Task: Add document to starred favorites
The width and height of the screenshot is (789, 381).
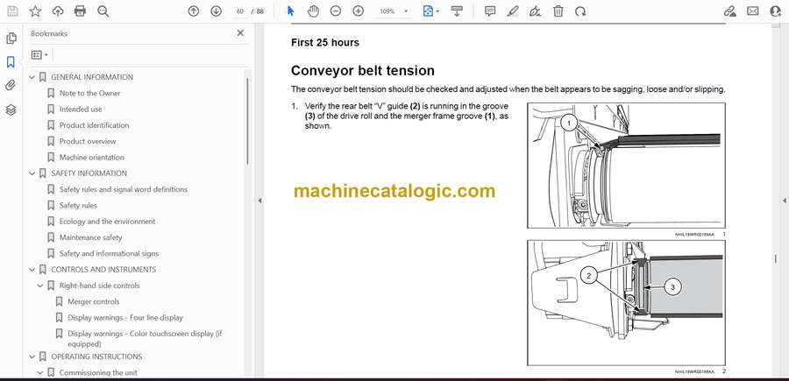Action: point(35,11)
